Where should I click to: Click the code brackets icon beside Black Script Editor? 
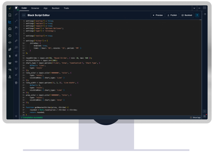[x=24, y=15]
